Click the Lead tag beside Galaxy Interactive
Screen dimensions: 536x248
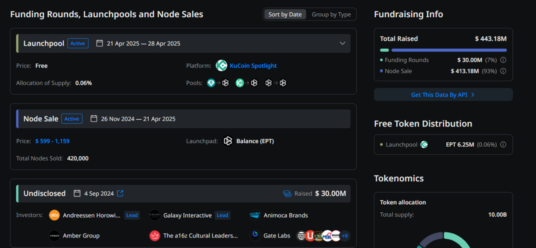222,215
